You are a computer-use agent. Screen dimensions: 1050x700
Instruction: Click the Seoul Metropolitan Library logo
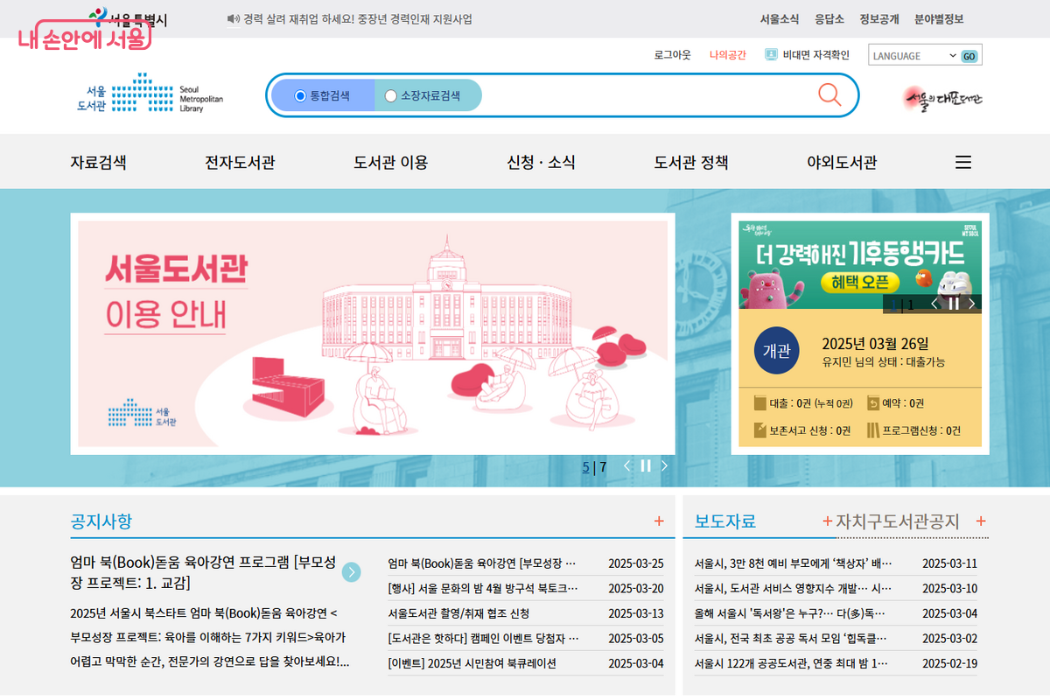[149, 94]
